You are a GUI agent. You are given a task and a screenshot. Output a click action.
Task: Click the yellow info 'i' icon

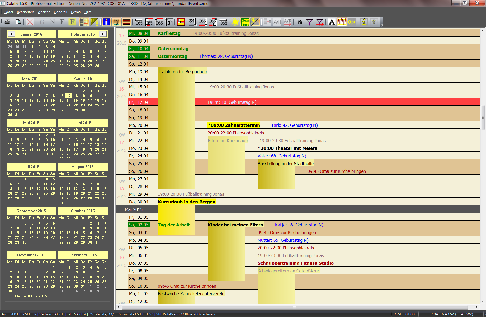(x=364, y=22)
